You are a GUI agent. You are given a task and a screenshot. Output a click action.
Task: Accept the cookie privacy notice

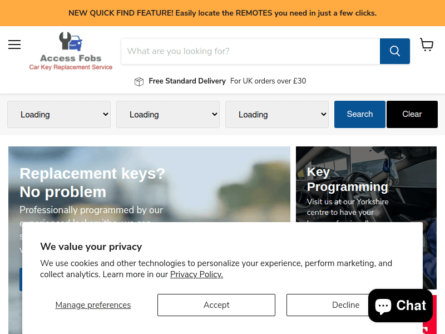pos(216,305)
